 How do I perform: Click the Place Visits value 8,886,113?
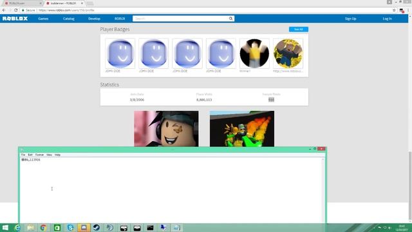click(x=204, y=100)
